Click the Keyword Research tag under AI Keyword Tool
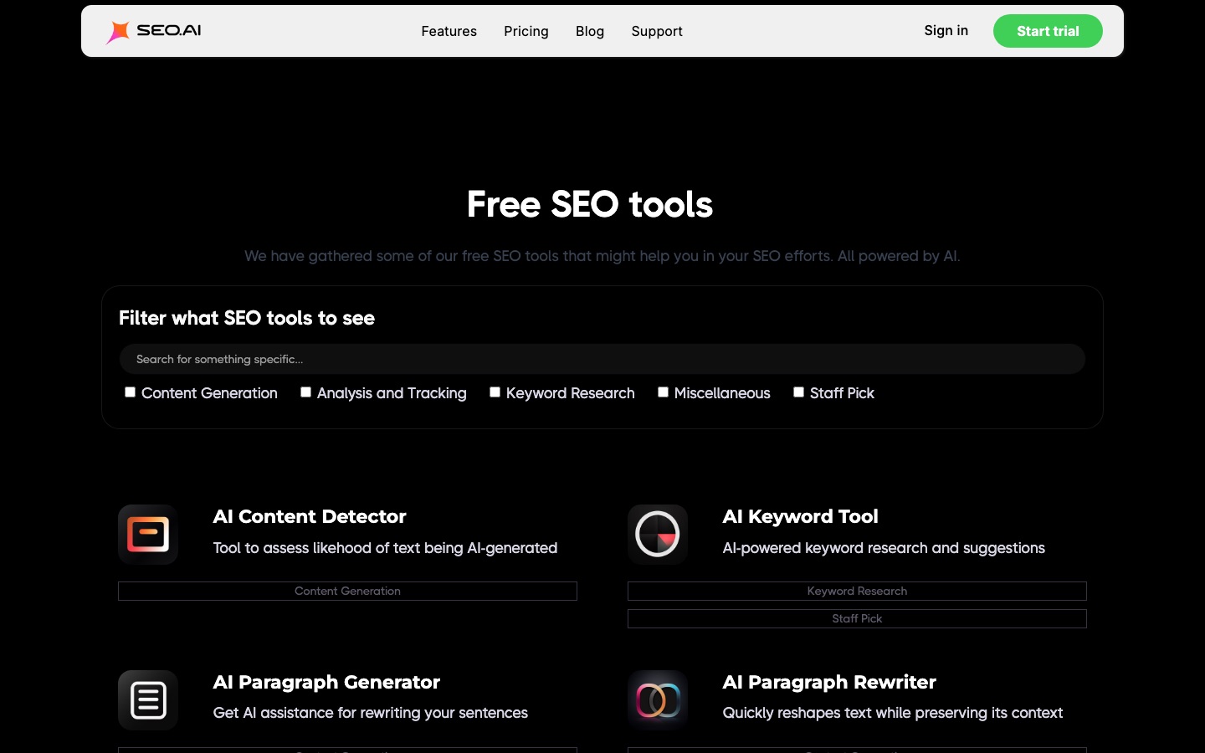Image resolution: width=1205 pixels, height=753 pixels. coord(857,591)
